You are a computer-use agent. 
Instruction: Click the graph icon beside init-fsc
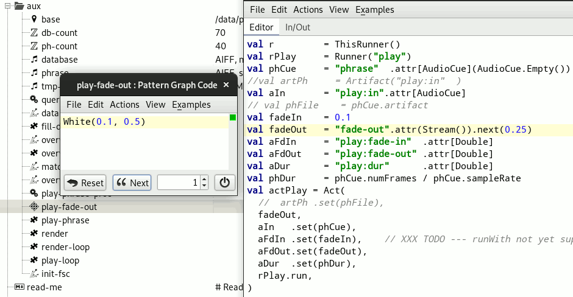click(x=34, y=274)
